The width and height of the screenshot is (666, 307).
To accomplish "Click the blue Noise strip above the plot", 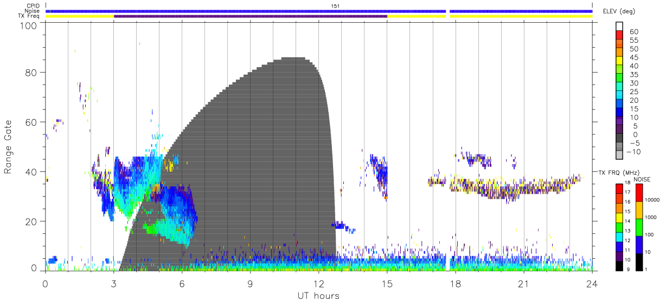I will (x=319, y=11).
